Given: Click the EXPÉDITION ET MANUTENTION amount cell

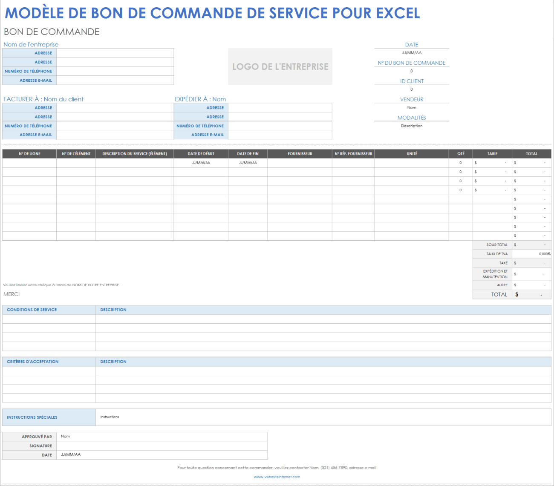Looking at the screenshot, I should pos(531,274).
